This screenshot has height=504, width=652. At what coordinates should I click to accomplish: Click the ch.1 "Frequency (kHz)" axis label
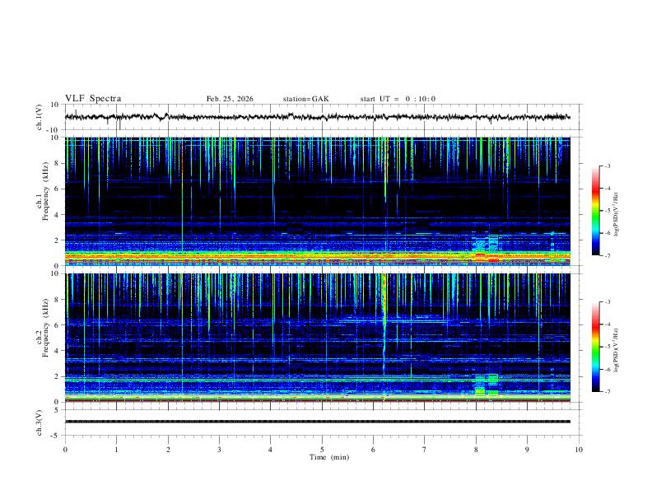pyautogui.click(x=45, y=191)
